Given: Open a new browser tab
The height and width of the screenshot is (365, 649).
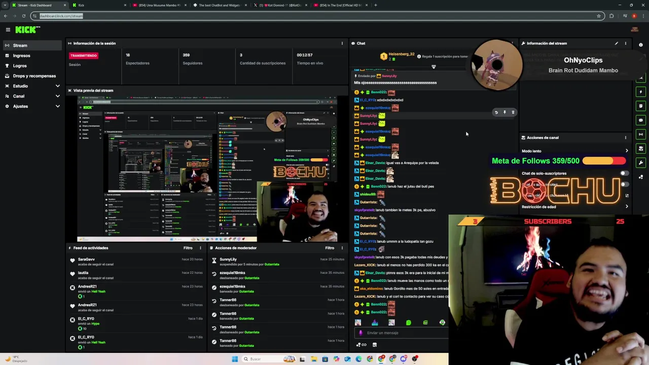Looking at the screenshot, I should (376, 5).
